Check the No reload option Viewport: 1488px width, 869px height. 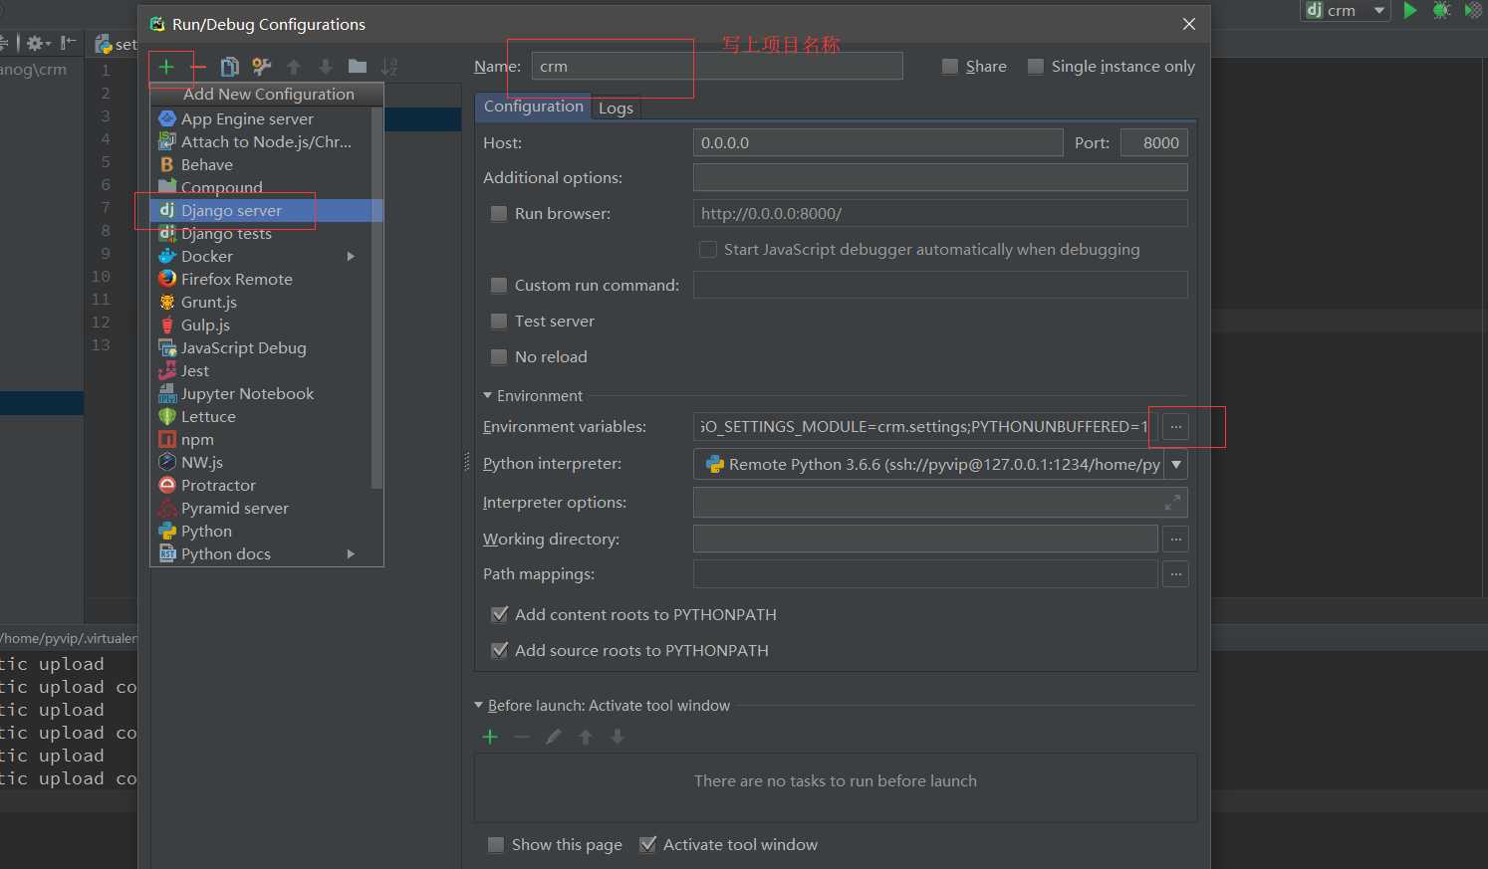[x=499, y=357]
